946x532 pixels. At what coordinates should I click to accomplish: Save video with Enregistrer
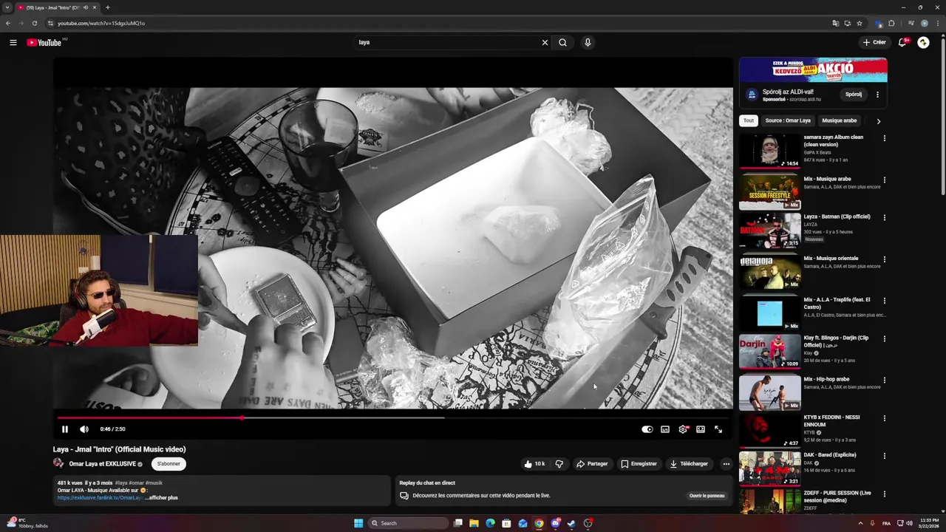point(639,464)
